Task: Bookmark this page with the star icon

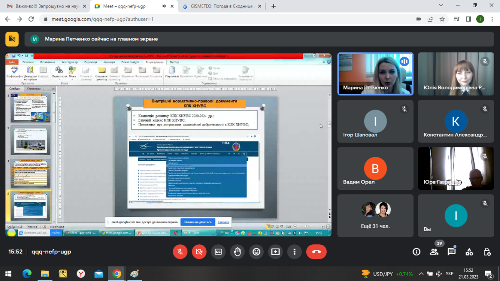Action: coord(442,19)
